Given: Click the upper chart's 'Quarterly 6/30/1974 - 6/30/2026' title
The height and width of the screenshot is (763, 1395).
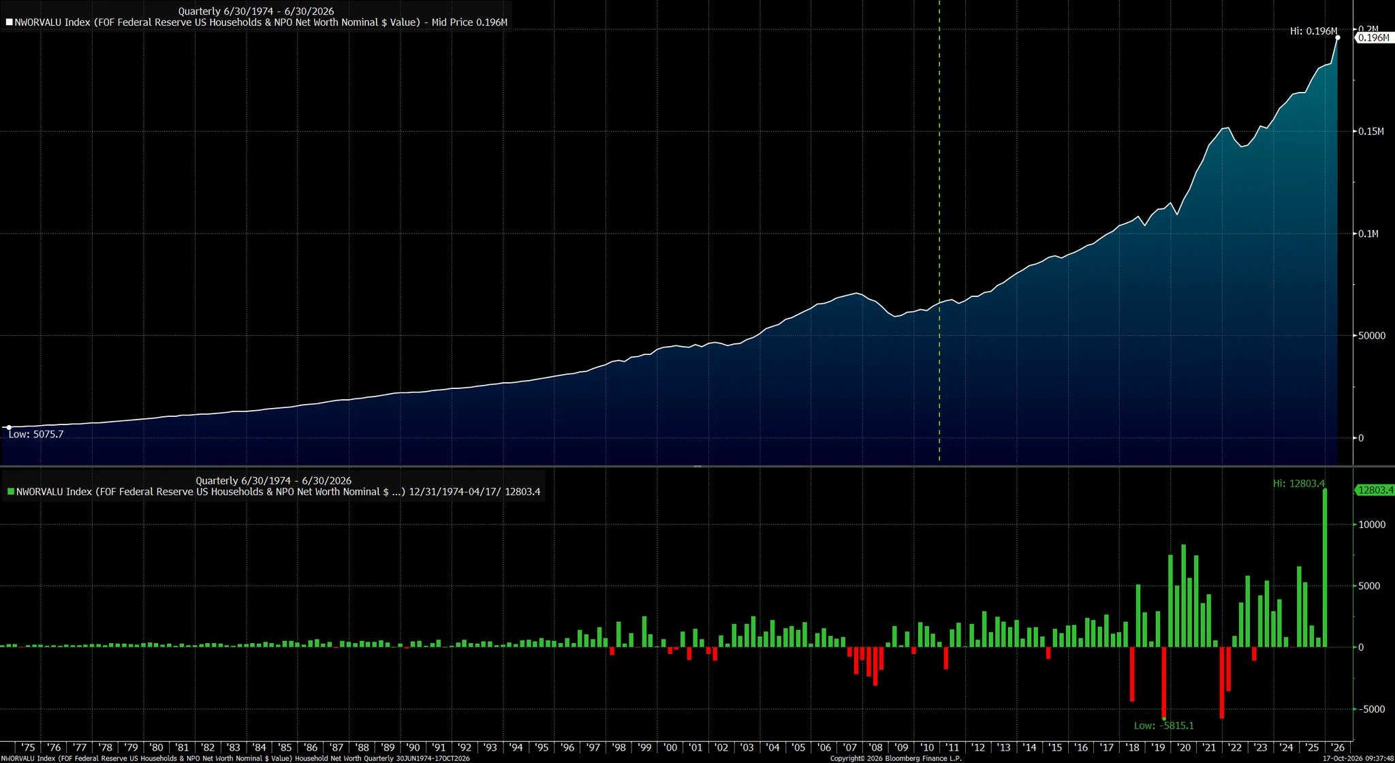Looking at the screenshot, I should coord(256,12).
